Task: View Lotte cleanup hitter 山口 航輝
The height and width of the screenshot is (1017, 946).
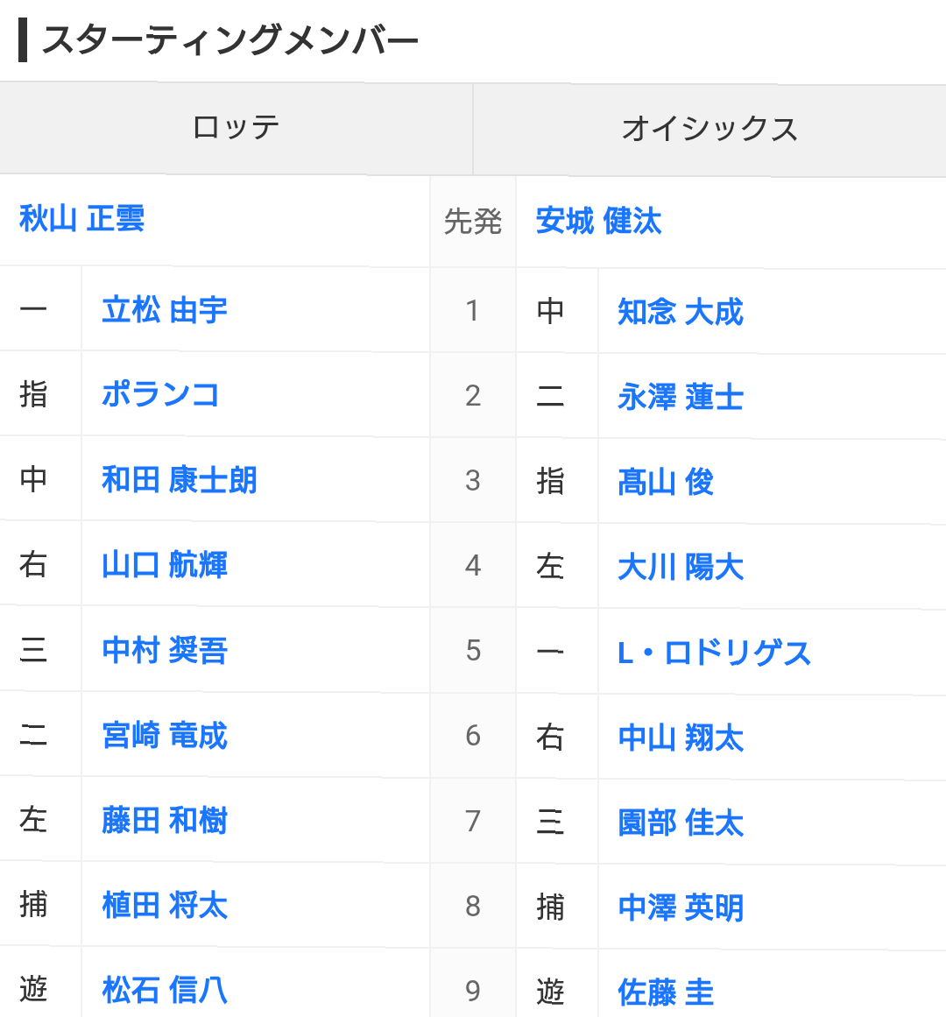Action: (165, 565)
